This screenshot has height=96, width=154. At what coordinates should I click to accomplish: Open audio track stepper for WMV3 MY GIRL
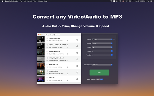tap(68, 73)
